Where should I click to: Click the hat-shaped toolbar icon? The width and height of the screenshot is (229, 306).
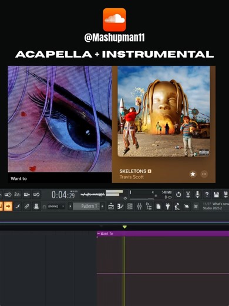click(36, 207)
